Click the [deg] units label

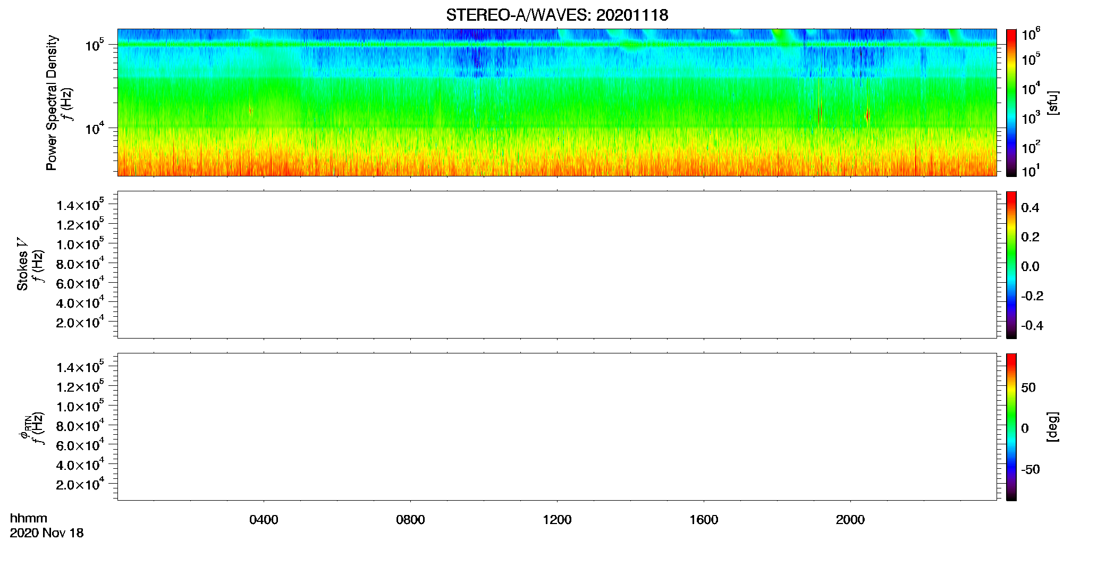pos(1053,427)
